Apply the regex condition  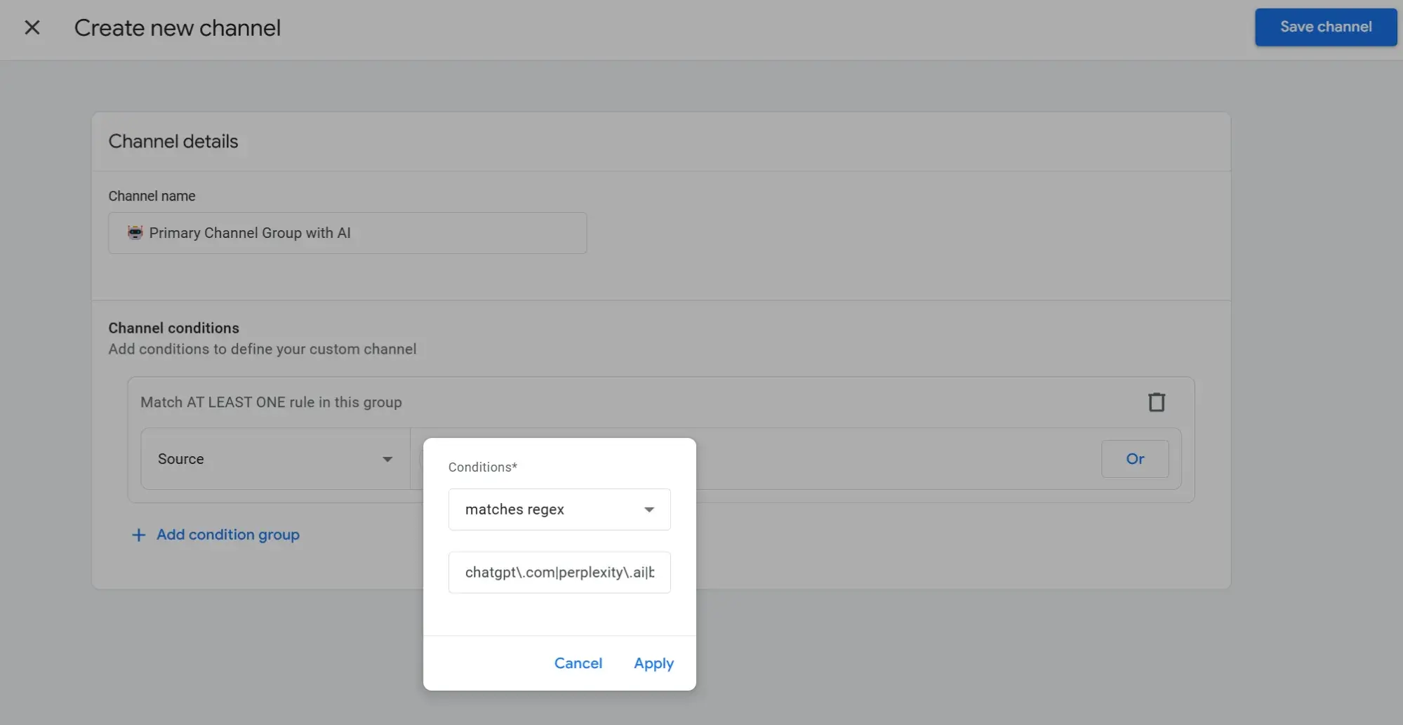coord(653,663)
